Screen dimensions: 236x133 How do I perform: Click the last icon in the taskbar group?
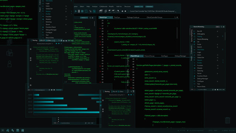(23, 130)
